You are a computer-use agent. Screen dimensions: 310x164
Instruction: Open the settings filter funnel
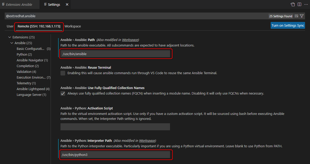click(301, 16)
